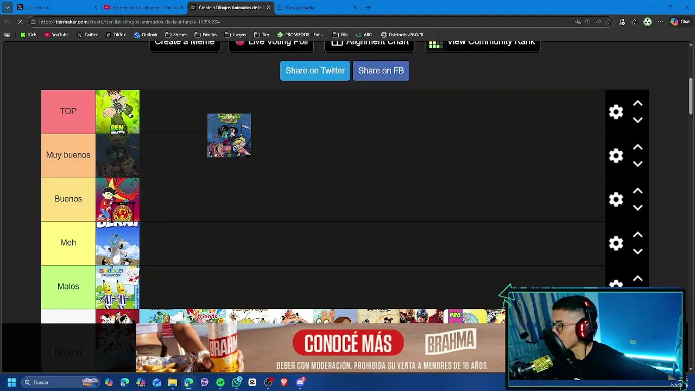Open settings gear for the Meh tier
Image resolution: width=695 pixels, height=391 pixels.
click(616, 243)
